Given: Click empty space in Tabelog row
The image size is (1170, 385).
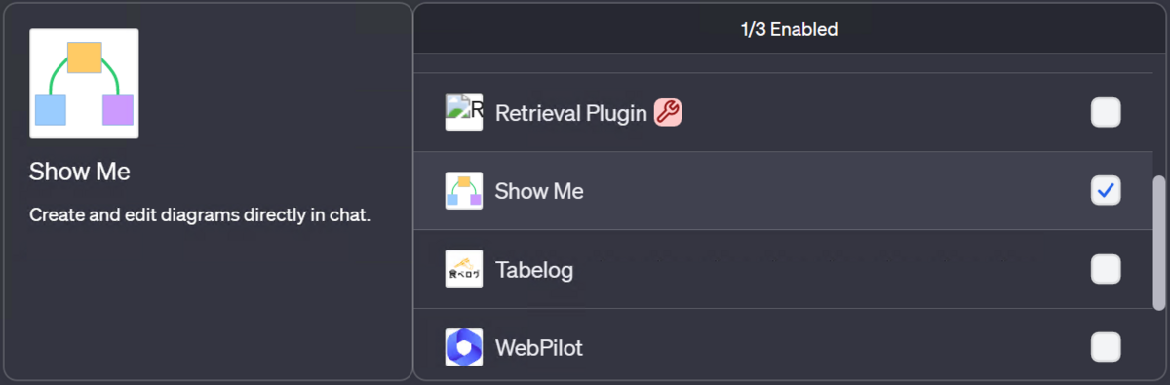Looking at the screenshot, I should point(829,269).
